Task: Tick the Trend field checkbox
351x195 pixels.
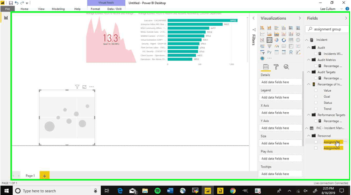Action: [316, 109]
